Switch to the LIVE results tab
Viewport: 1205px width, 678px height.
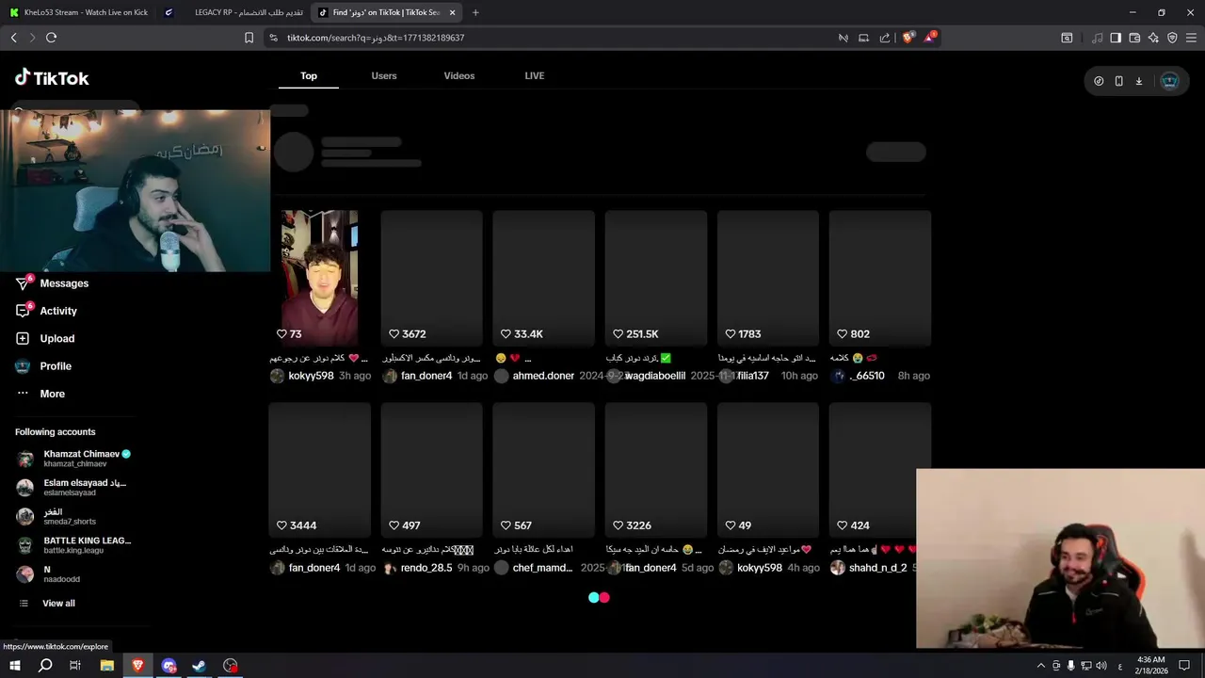pyautogui.click(x=535, y=76)
